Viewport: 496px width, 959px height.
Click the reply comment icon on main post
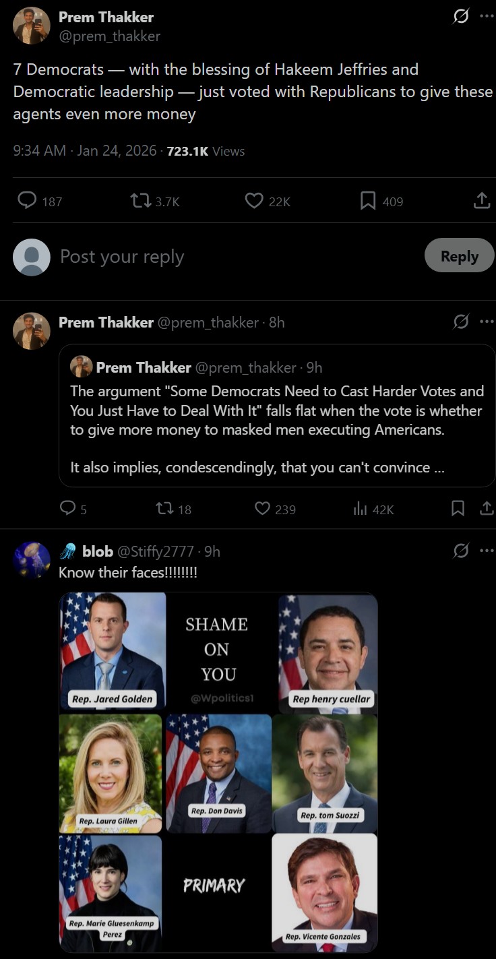point(27,201)
